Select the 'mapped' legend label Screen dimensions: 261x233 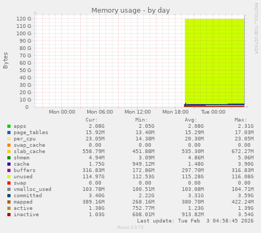coord(23,202)
